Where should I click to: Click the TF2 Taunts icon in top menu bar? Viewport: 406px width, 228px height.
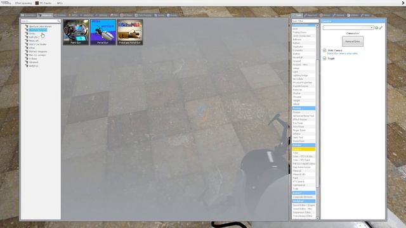37,3
